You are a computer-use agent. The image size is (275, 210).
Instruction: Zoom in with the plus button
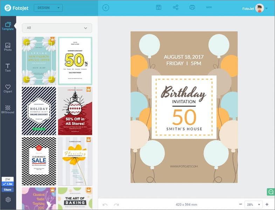coord(267,204)
